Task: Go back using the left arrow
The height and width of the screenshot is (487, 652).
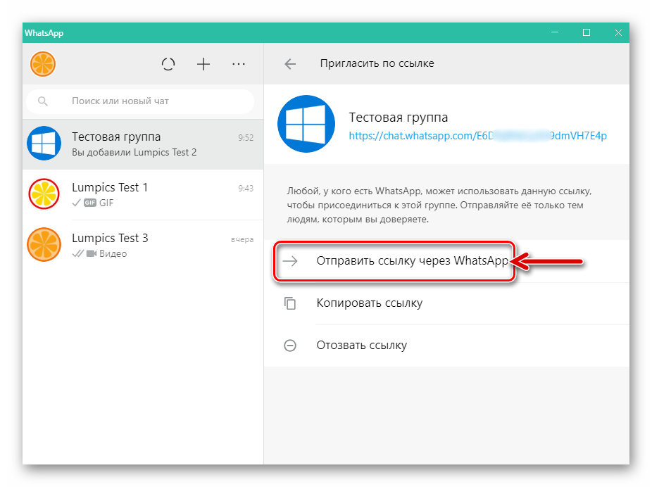Action: [x=290, y=63]
